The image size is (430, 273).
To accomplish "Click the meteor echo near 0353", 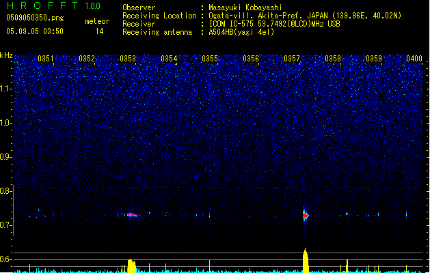I will pos(132,215).
